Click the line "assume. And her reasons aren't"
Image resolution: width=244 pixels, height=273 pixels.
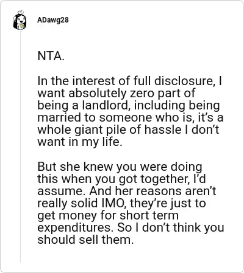pyautogui.click(x=127, y=191)
